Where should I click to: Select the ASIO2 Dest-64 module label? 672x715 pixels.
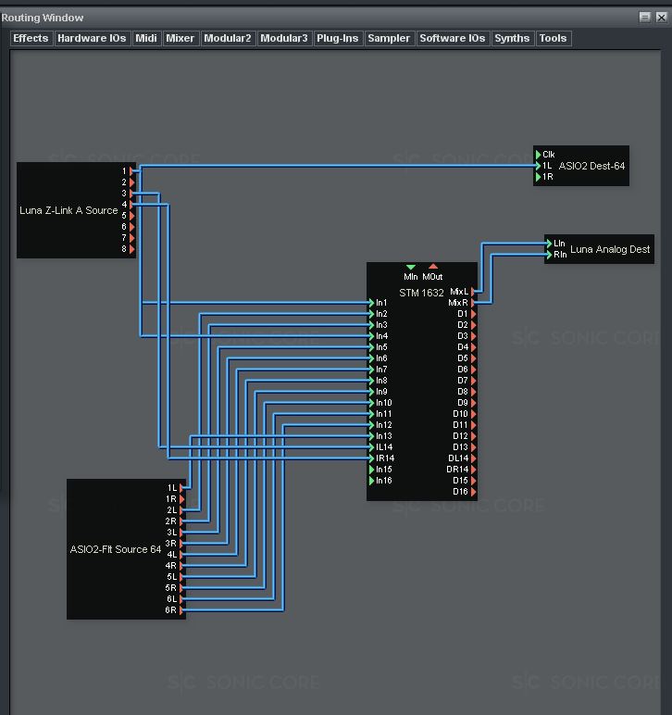coord(591,166)
